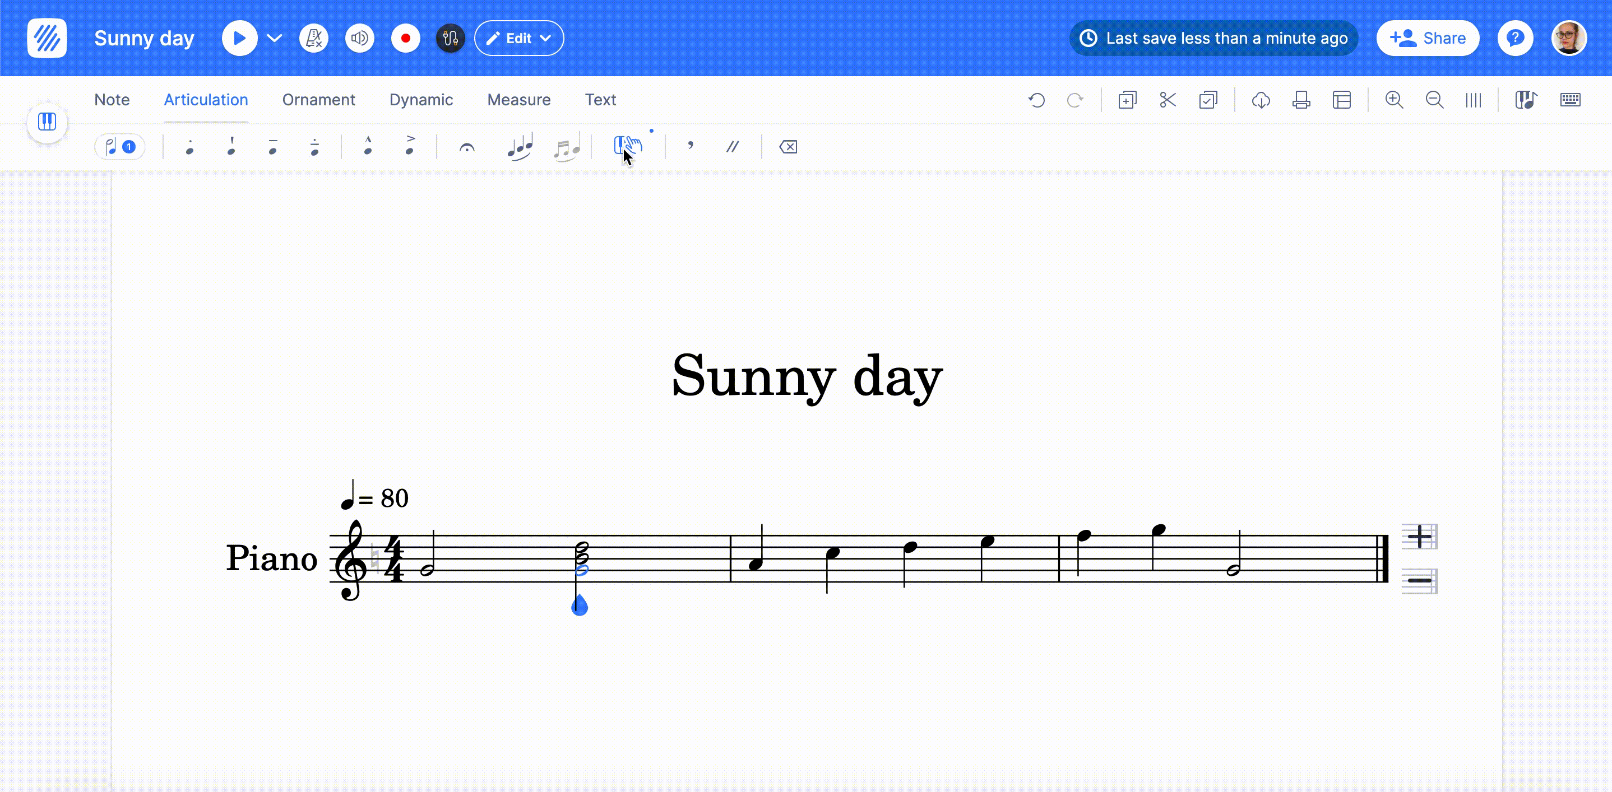
Task: Add the fermata symbol
Action: click(467, 147)
